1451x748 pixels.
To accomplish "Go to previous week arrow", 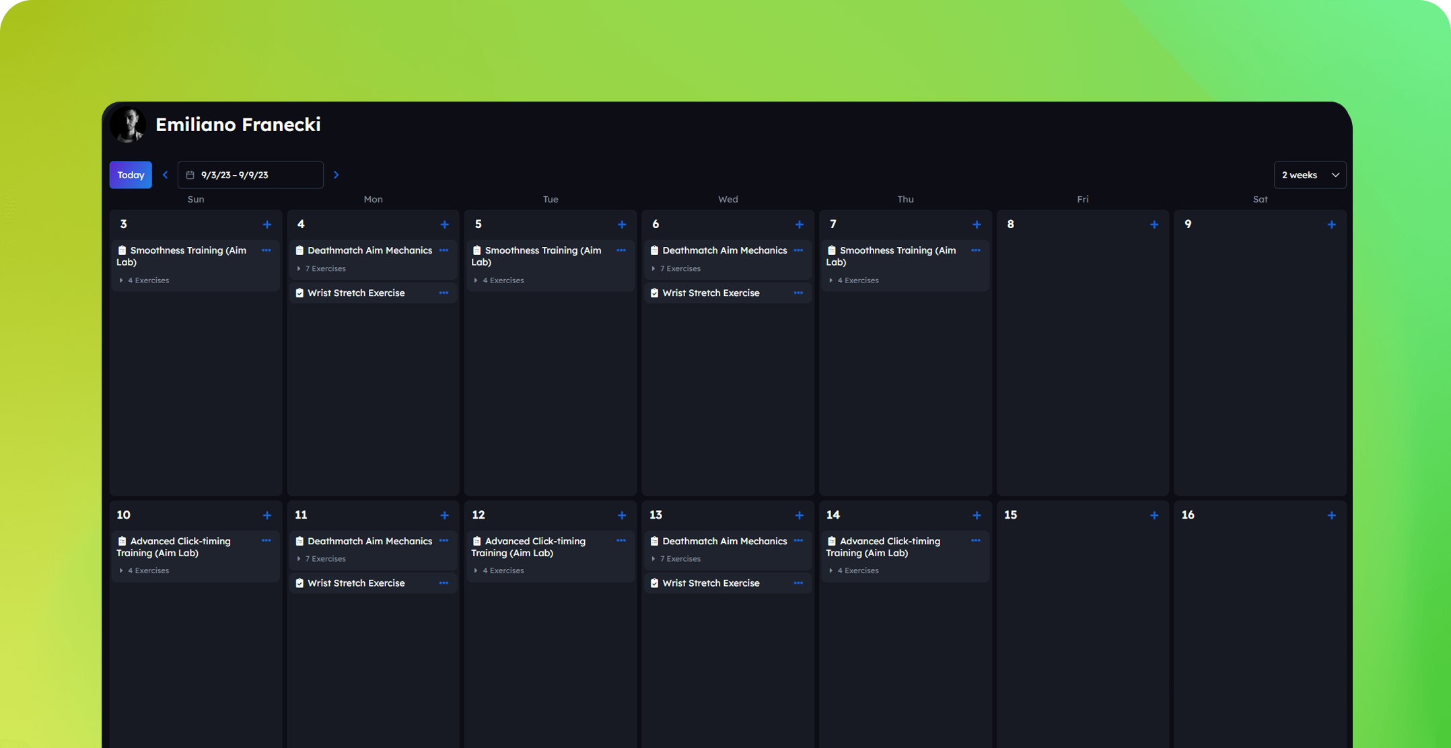I will [x=165, y=175].
